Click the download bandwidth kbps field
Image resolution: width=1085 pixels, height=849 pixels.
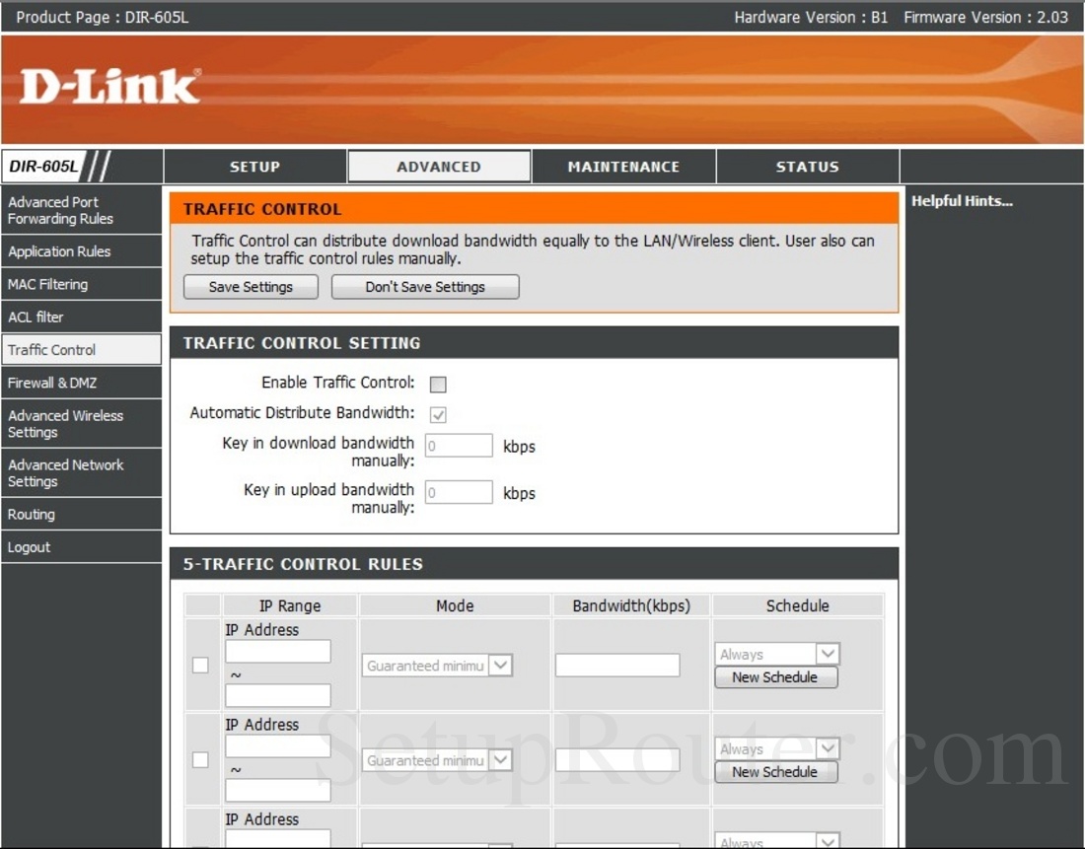click(459, 446)
